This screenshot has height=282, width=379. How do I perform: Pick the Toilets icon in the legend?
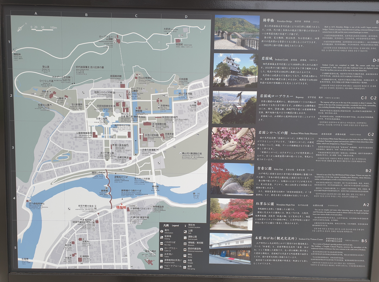tap(162, 255)
